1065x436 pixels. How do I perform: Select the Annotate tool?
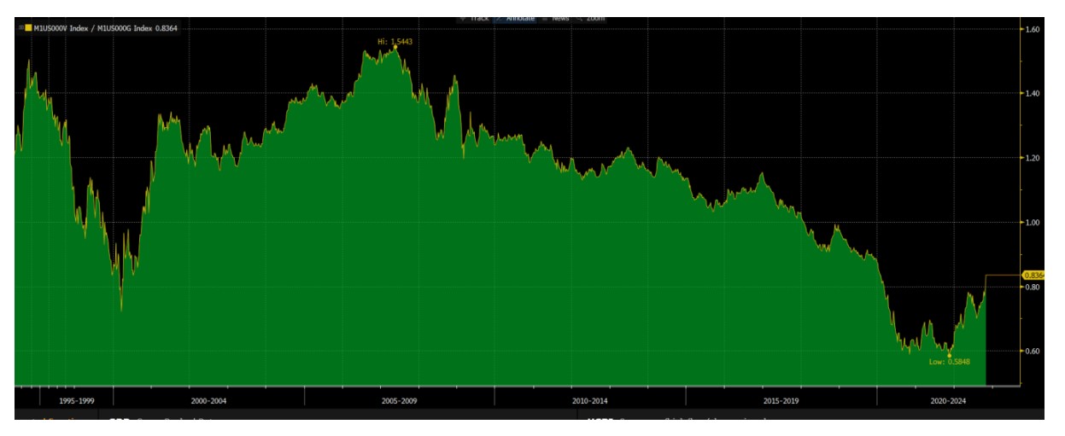[x=519, y=18]
